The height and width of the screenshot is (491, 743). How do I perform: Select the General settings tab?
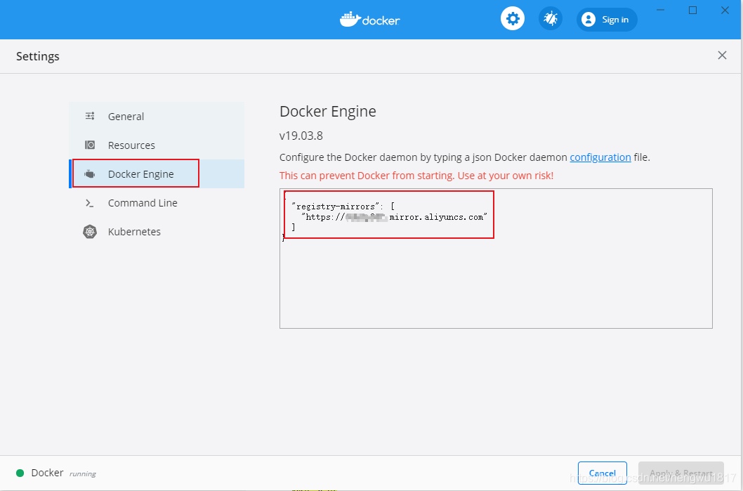coord(157,116)
